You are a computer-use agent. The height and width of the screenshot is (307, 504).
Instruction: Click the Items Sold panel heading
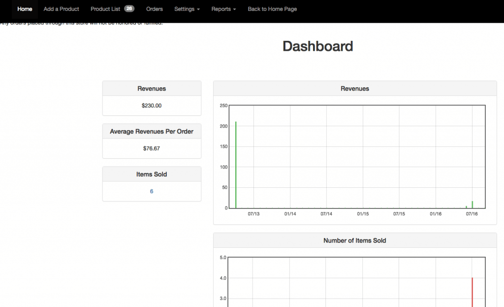pos(152,174)
